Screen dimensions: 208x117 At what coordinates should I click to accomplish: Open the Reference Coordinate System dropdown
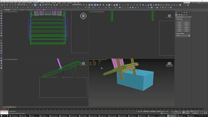(x=47, y=5)
